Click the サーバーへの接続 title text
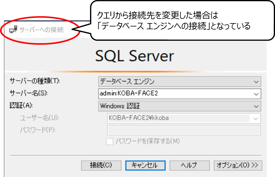275x177 pixels. pyautogui.click(x=42, y=30)
